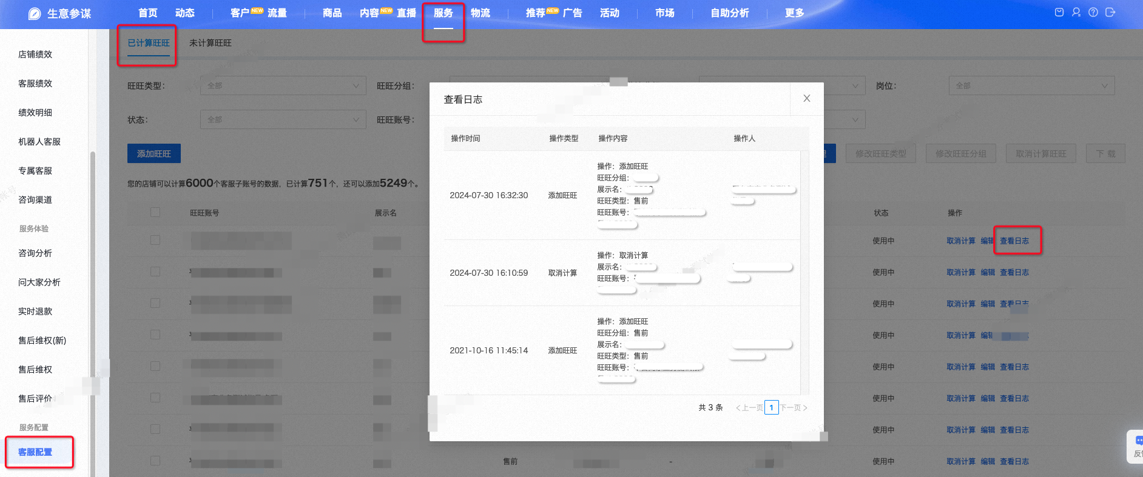Open 广告 in top navigation
The image size is (1143, 477).
coord(573,13)
